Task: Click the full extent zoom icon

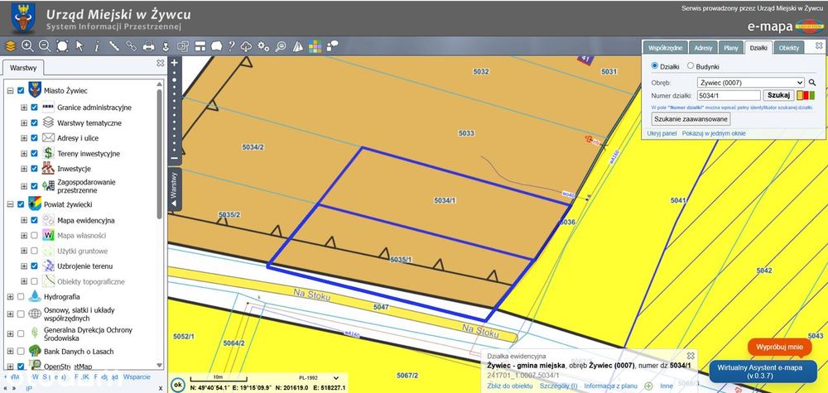Action: 62,46
